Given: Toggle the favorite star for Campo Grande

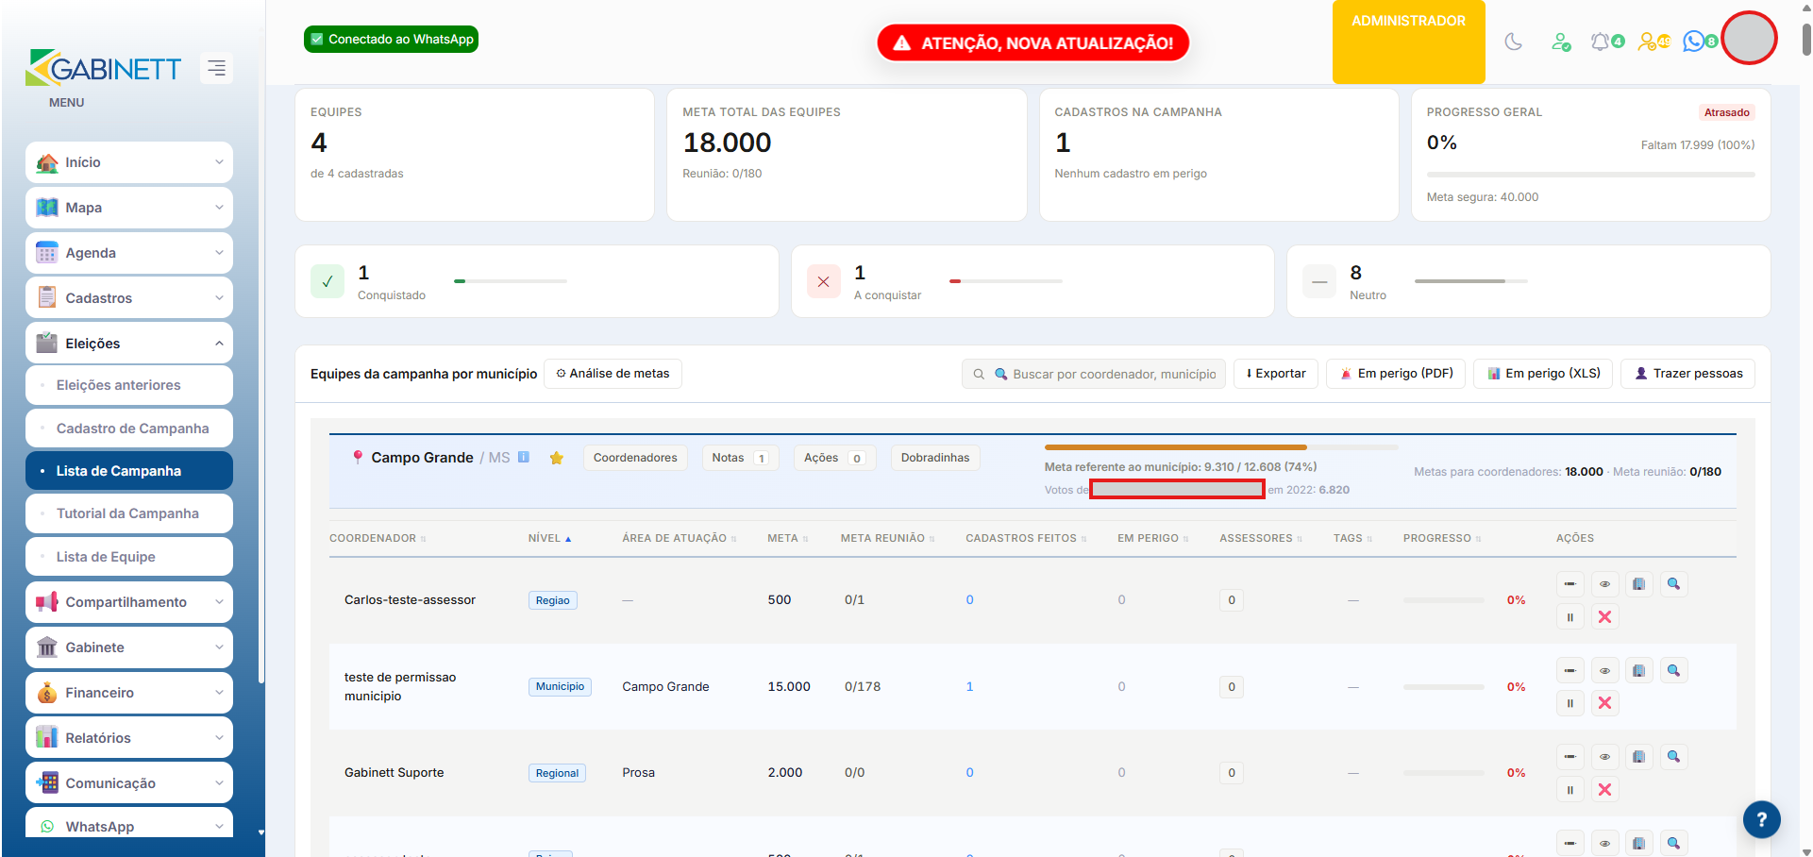Looking at the screenshot, I should (557, 458).
